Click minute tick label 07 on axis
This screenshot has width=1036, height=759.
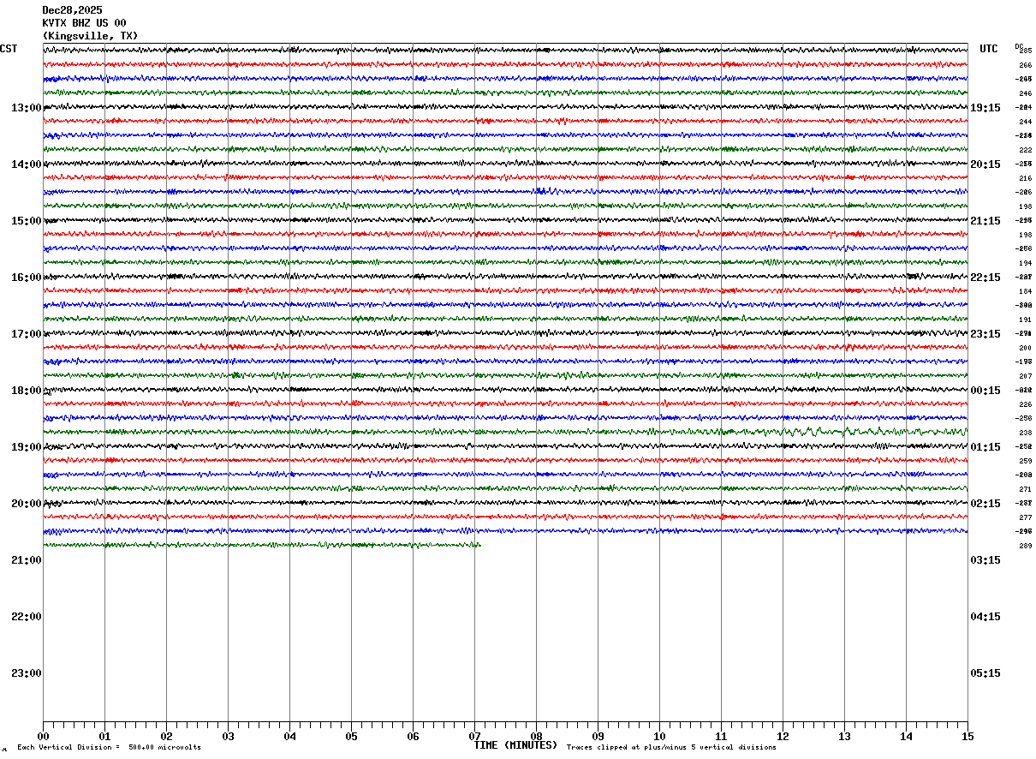(474, 736)
